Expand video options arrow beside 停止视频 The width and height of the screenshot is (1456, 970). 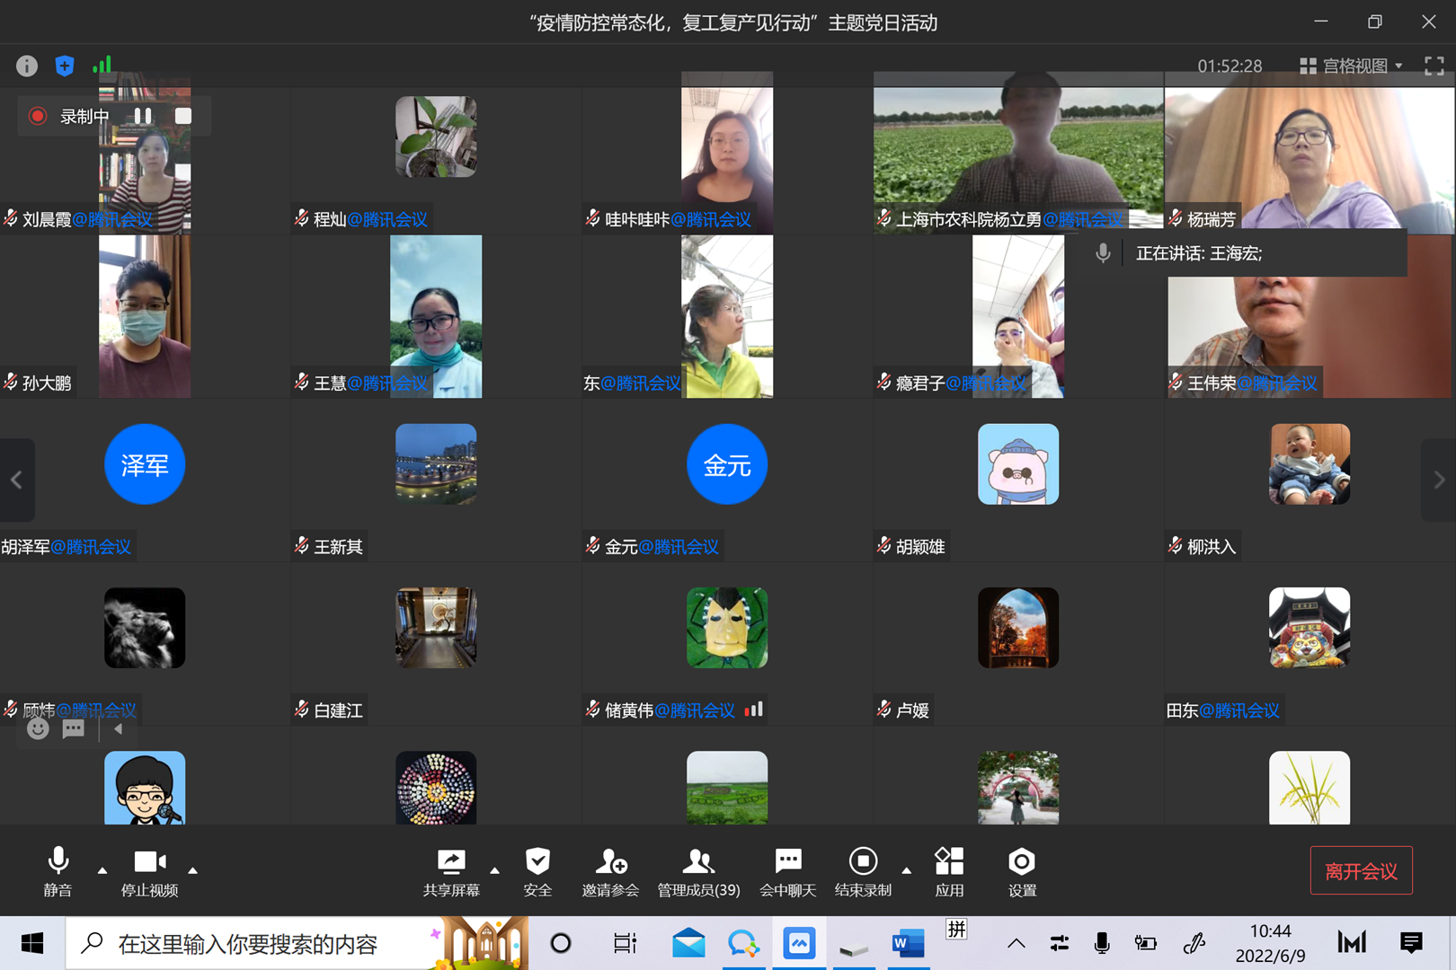tap(192, 870)
